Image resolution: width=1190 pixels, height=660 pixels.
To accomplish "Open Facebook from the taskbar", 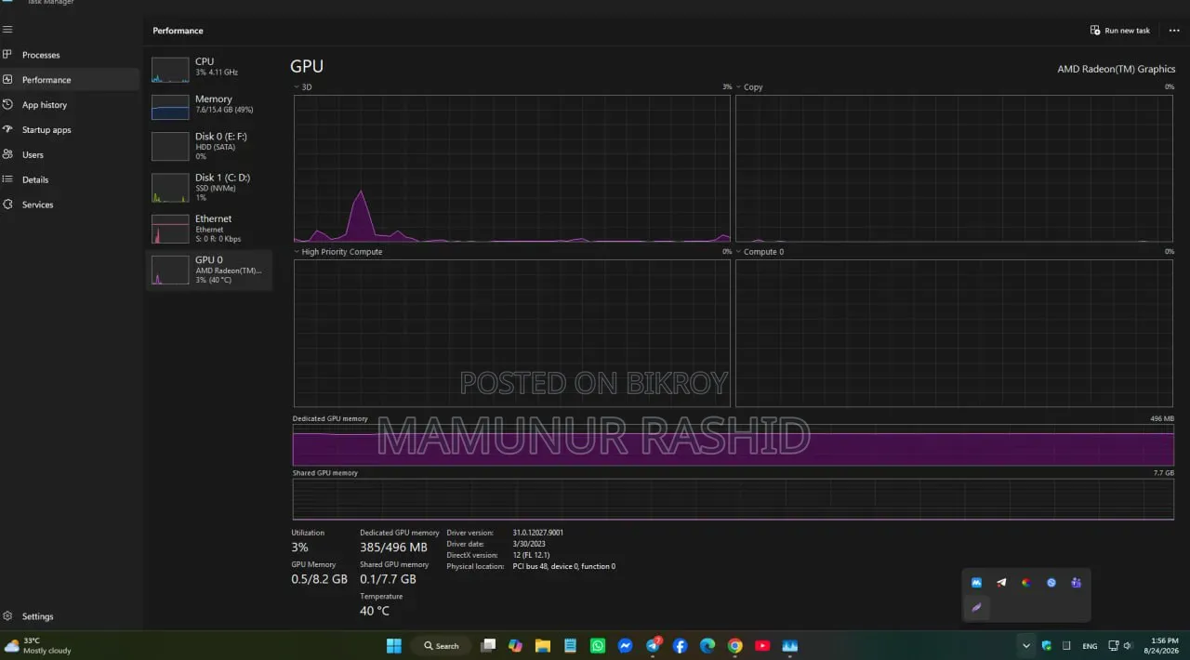I will (680, 645).
